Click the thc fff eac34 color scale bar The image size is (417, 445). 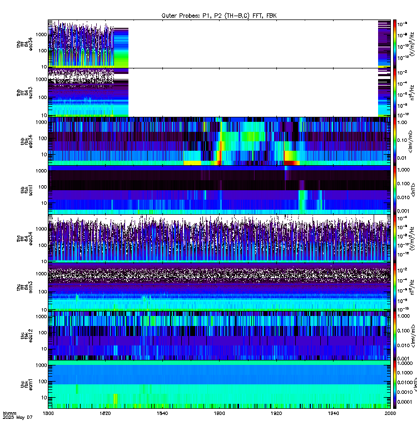click(395, 239)
